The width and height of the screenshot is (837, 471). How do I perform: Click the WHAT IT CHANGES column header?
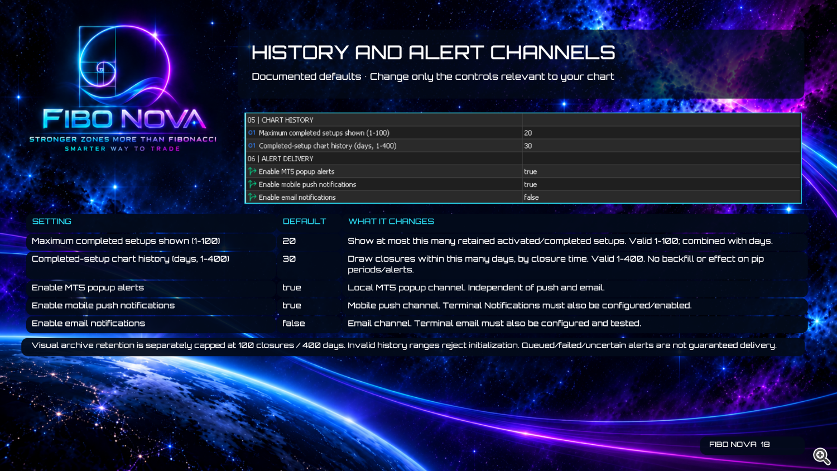[x=391, y=222]
